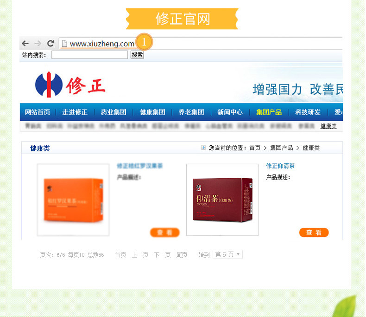The height and width of the screenshot is (317, 366).
Task: Focus the 站内搜索 search input box
Action: point(89,55)
